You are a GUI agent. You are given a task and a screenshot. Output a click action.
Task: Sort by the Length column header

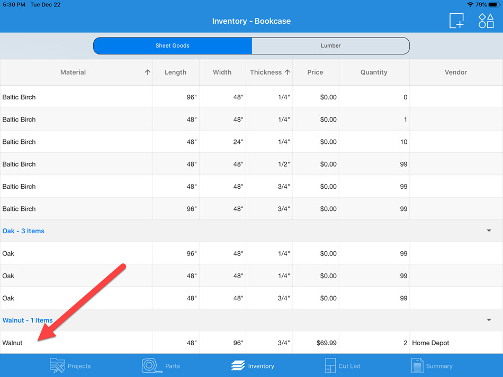click(x=175, y=72)
